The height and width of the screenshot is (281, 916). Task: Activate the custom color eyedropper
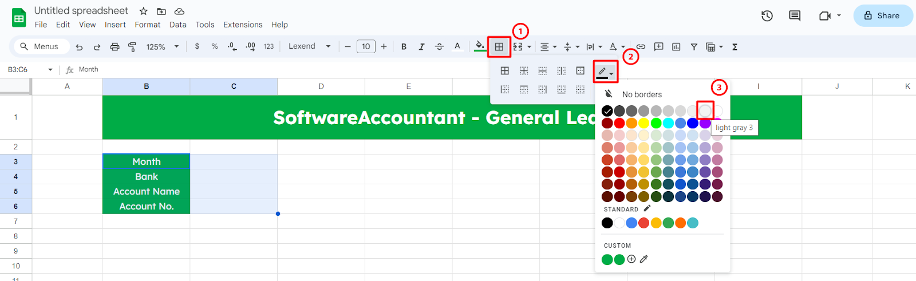click(x=644, y=259)
